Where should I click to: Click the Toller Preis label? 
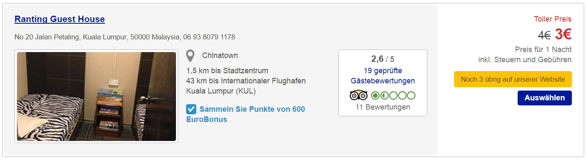(x=553, y=19)
